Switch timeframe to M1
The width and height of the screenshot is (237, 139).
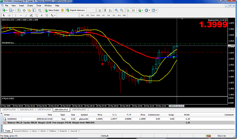point(82,16)
